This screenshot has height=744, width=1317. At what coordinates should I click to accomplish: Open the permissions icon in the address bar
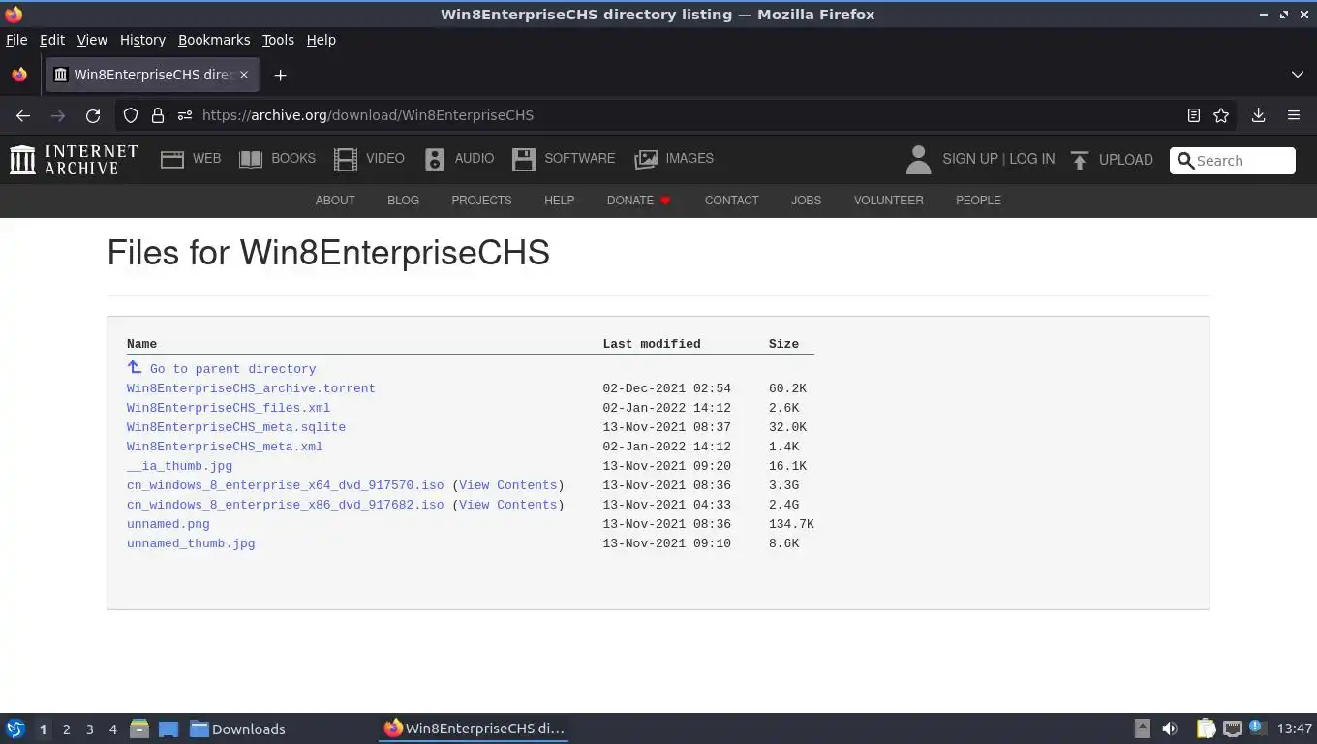point(185,115)
